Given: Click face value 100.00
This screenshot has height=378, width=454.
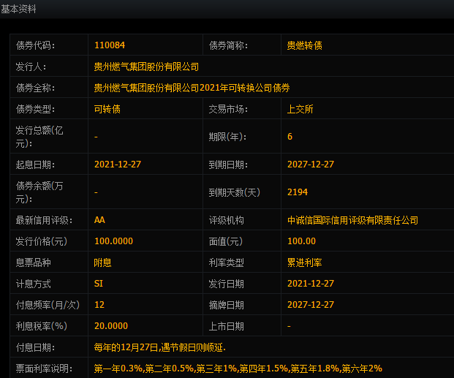Looking at the screenshot, I should click(x=301, y=241).
